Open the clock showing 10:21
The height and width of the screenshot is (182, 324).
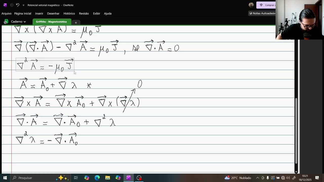(305, 178)
